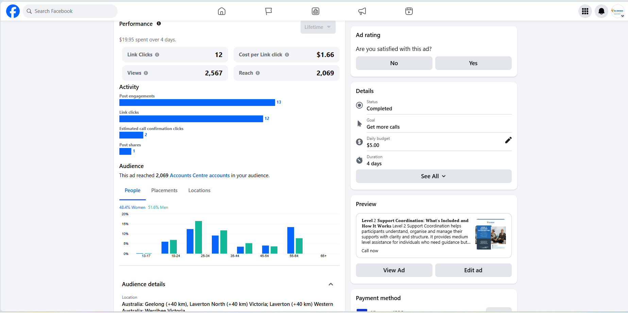Open the apps grid menu icon
The width and height of the screenshot is (628, 313).
(585, 11)
